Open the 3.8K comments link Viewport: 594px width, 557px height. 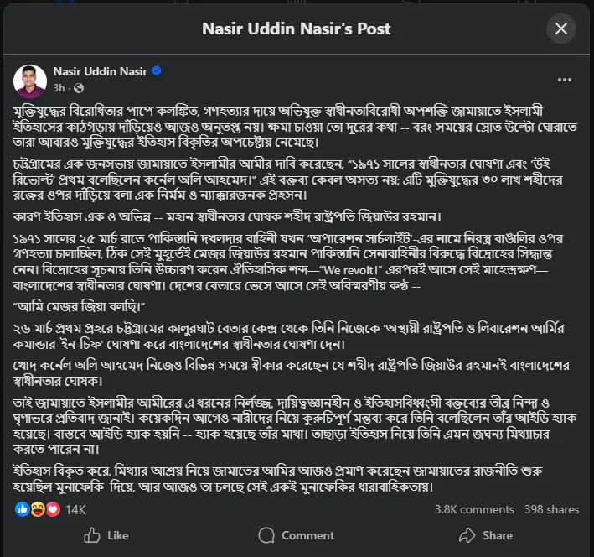pyautogui.click(x=473, y=509)
